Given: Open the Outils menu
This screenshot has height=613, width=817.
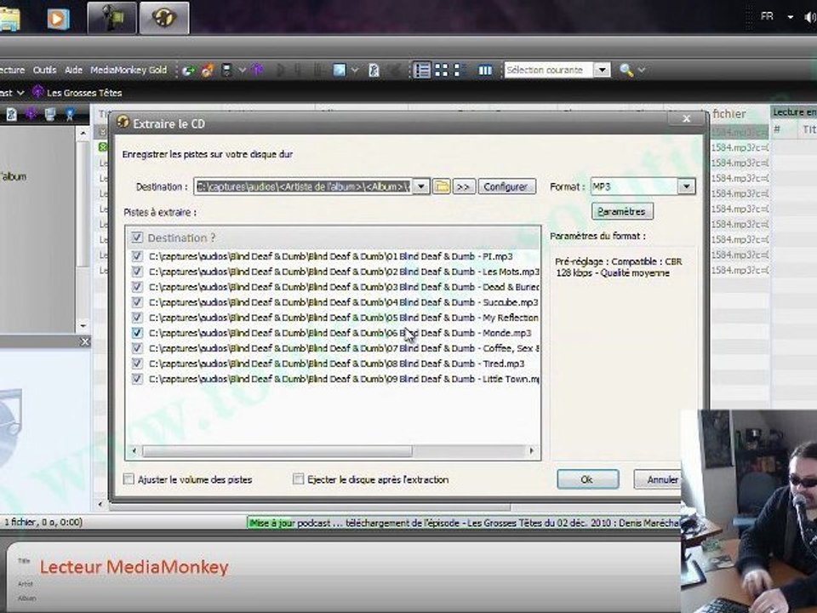Looking at the screenshot, I should (x=44, y=70).
